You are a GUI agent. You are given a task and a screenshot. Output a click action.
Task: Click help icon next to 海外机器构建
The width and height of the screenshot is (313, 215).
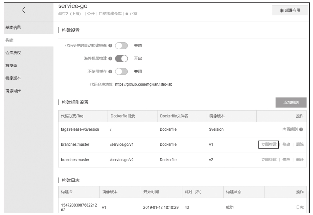click(x=110, y=59)
